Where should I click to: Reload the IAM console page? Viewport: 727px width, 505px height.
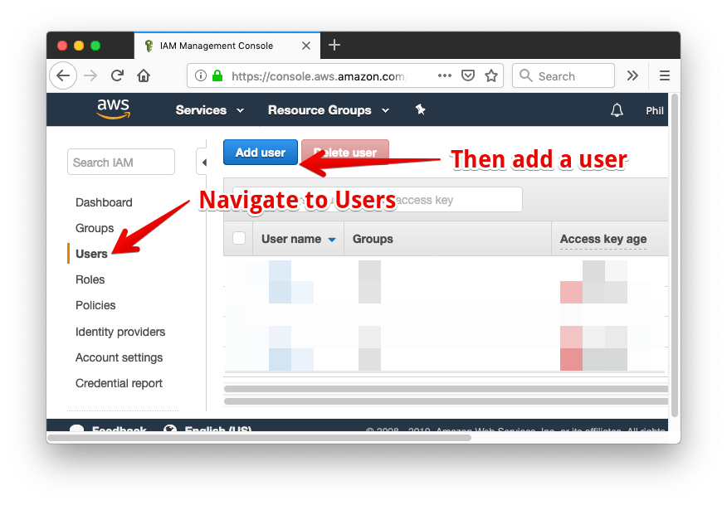pos(117,75)
